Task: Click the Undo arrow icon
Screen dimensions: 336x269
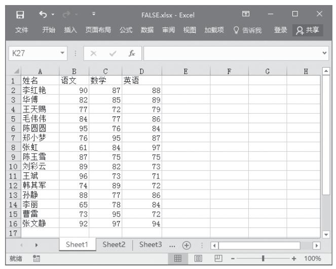Action: (x=43, y=15)
